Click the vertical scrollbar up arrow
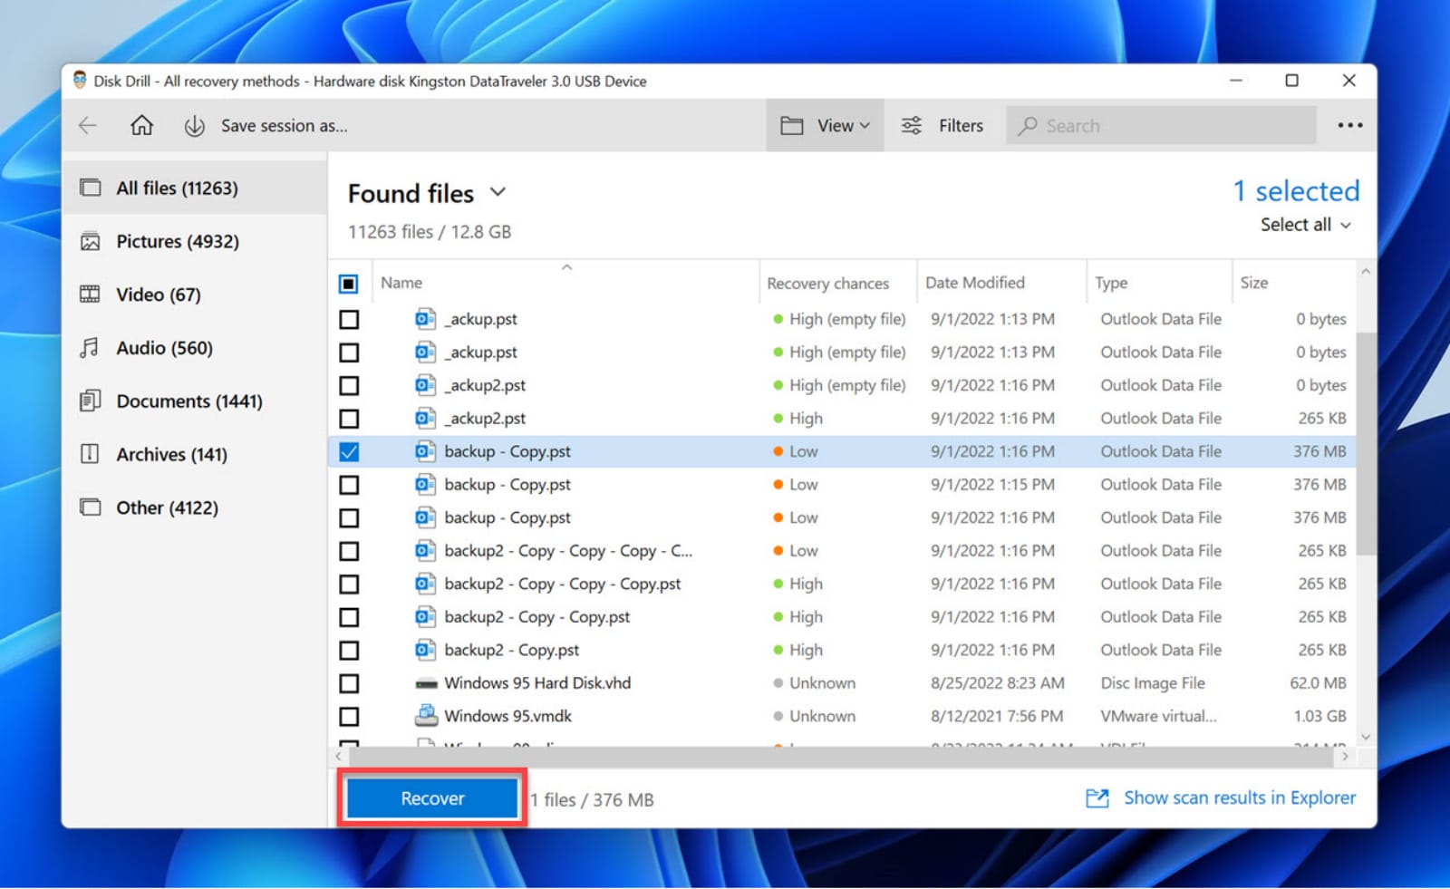 click(1366, 271)
